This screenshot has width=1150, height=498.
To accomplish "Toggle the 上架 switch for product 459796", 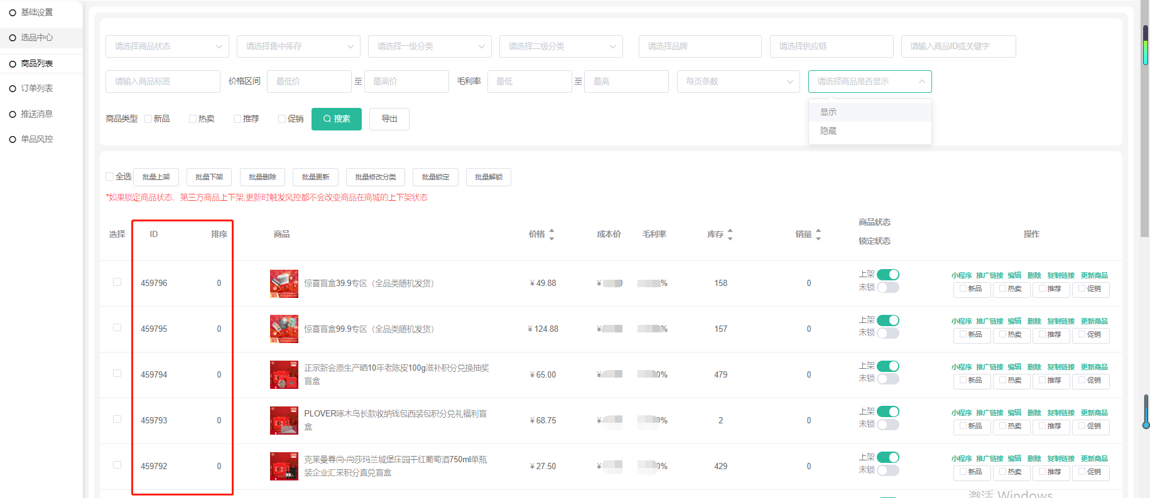I will point(888,275).
